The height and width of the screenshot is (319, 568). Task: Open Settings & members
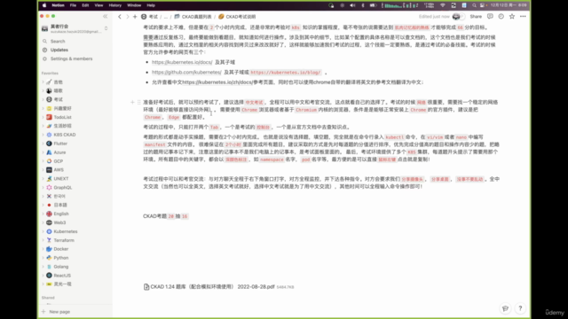coord(71,58)
